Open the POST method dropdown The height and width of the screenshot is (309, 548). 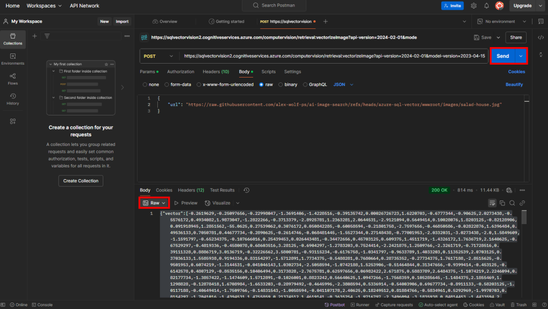[158, 56]
